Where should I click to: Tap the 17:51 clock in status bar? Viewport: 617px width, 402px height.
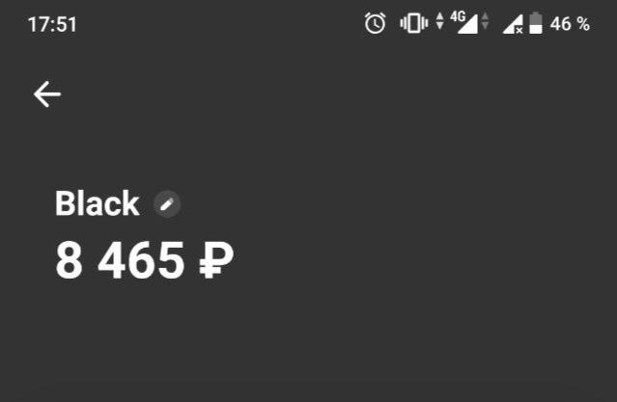coord(52,24)
